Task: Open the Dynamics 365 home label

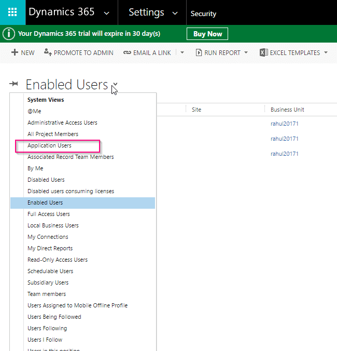Action: [62, 12]
